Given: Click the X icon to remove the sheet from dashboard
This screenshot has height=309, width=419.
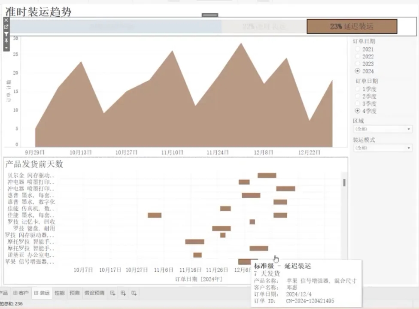Looking at the screenshot, I should coord(6,20).
